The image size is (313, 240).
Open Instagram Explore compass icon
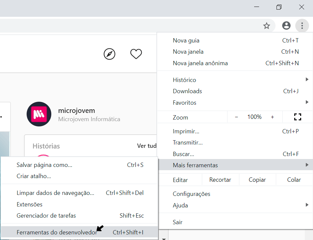pos(109,54)
